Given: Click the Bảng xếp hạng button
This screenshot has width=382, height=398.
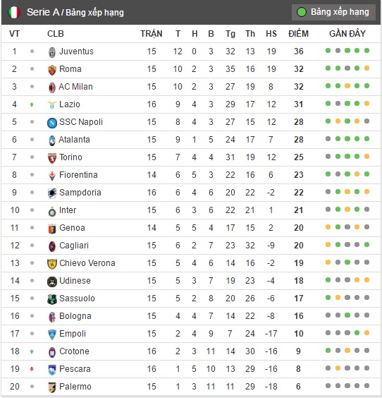Looking at the screenshot, I should [x=333, y=12].
